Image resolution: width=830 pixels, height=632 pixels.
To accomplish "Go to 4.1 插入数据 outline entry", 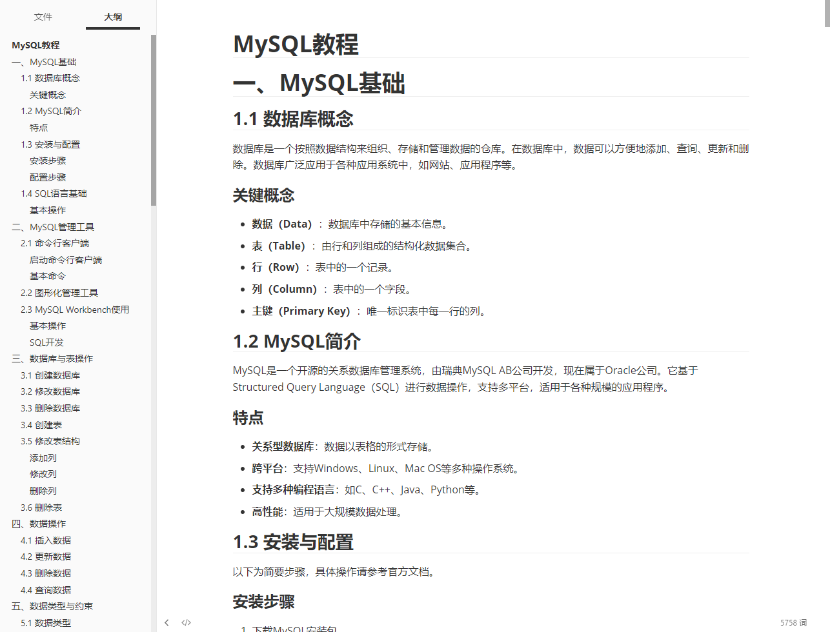I will [x=46, y=540].
